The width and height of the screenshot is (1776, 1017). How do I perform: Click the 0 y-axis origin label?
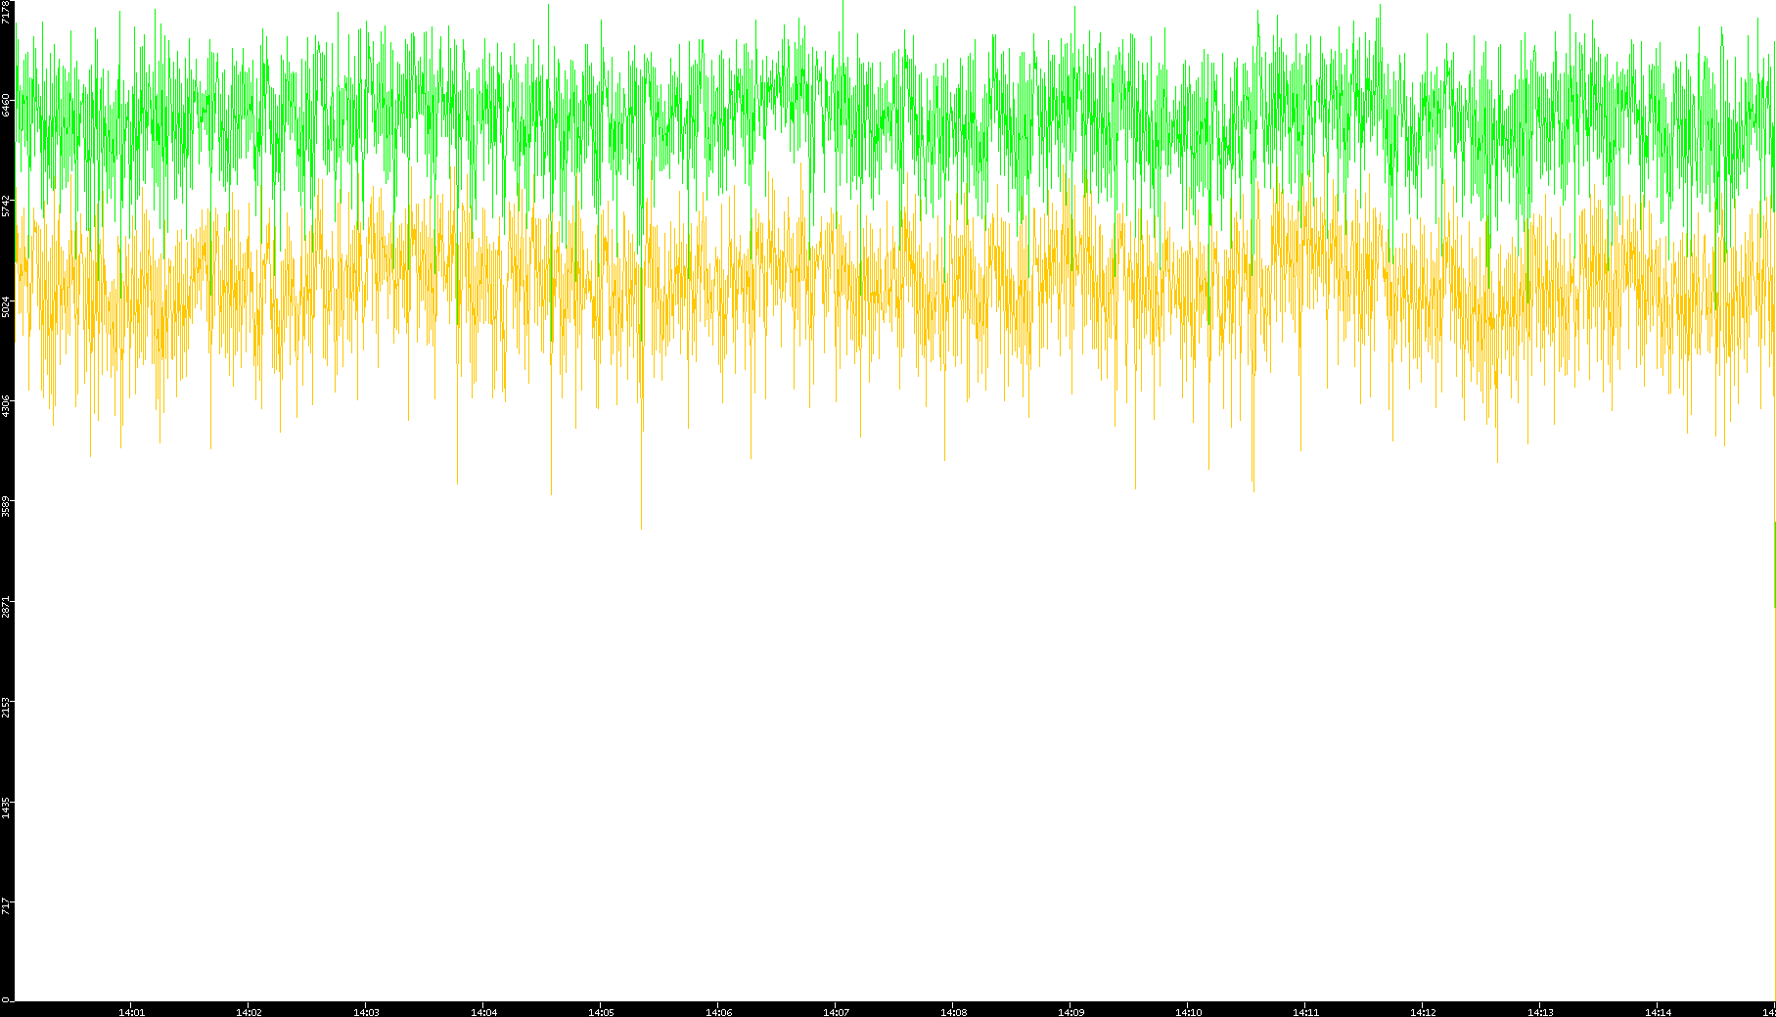(6, 999)
